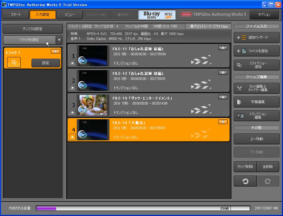
Task: Remove FILE-12 clip using its X button
Action: (x=223, y=72)
